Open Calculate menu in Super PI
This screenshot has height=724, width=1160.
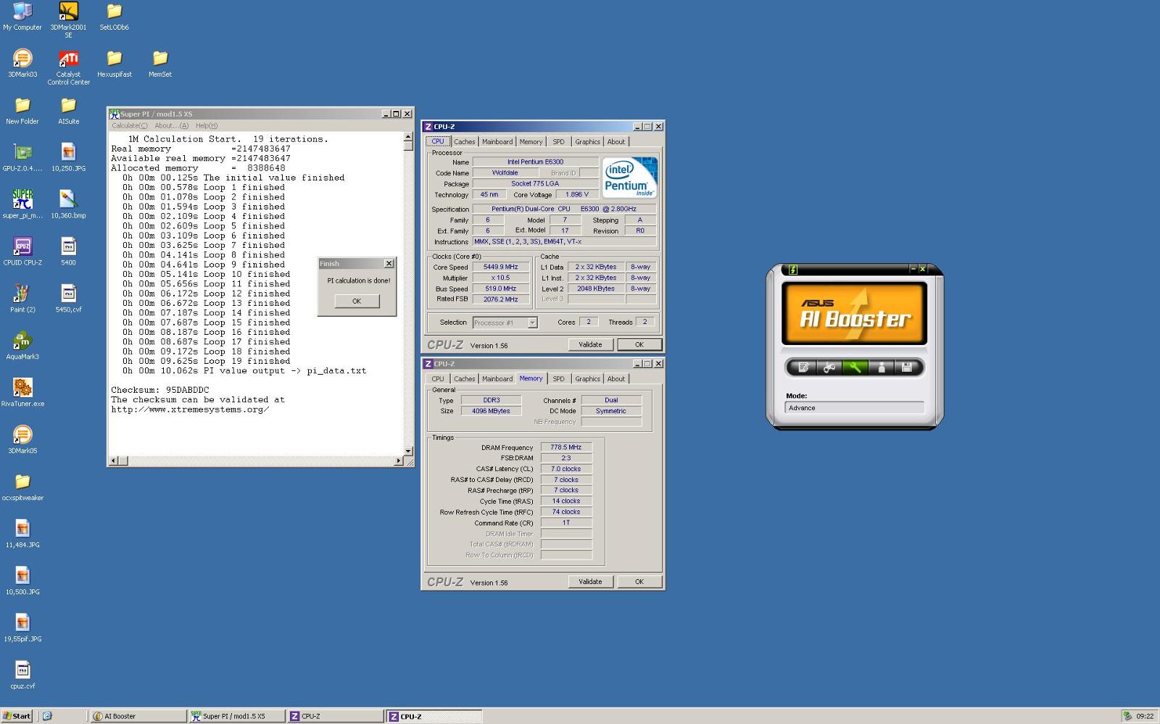[x=130, y=125]
